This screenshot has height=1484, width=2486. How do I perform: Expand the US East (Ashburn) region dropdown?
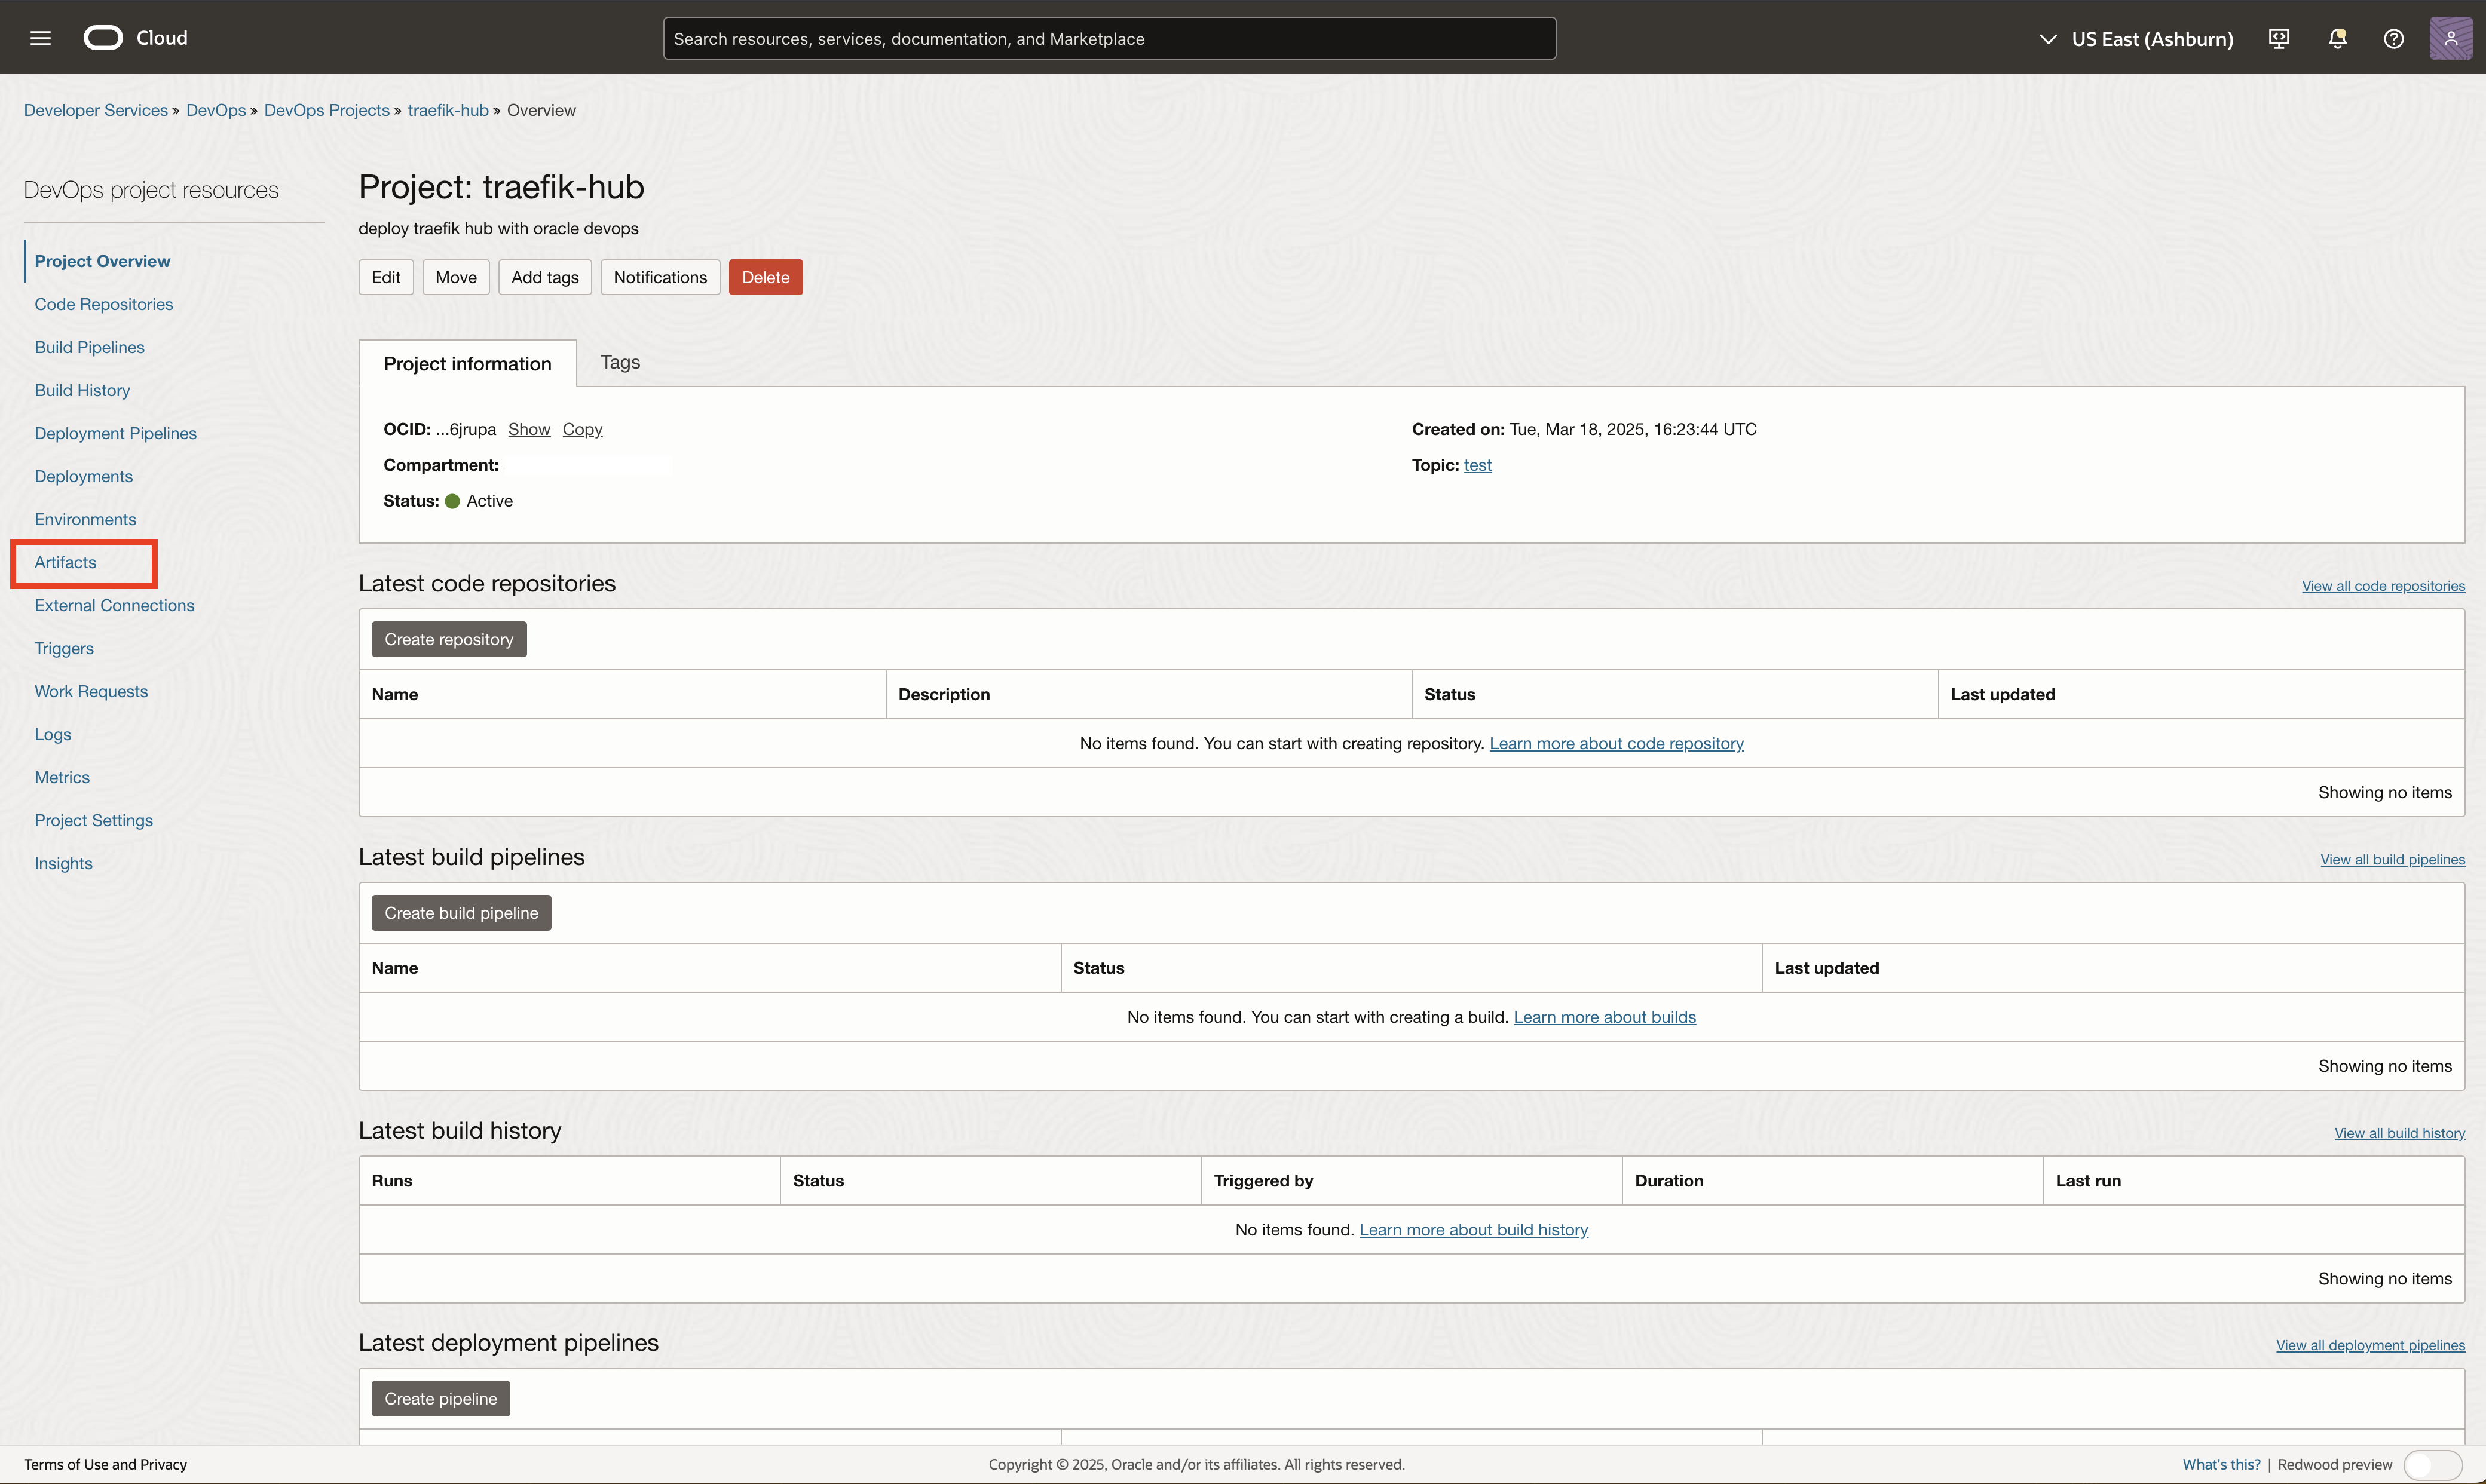click(x=2135, y=39)
